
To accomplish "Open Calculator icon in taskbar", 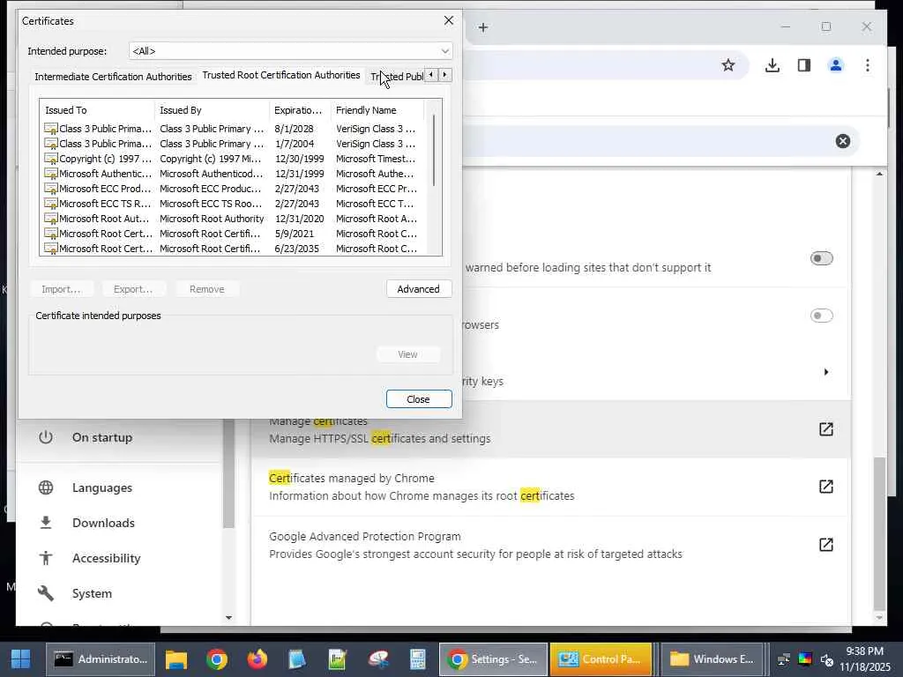I will click(x=417, y=659).
